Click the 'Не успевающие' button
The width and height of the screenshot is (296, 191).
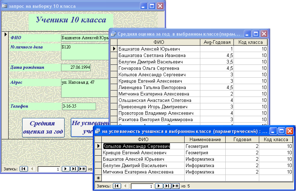pos(90,128)
